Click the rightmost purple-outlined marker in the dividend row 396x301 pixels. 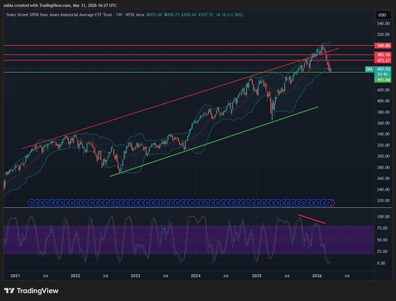[x=332, y=203]
